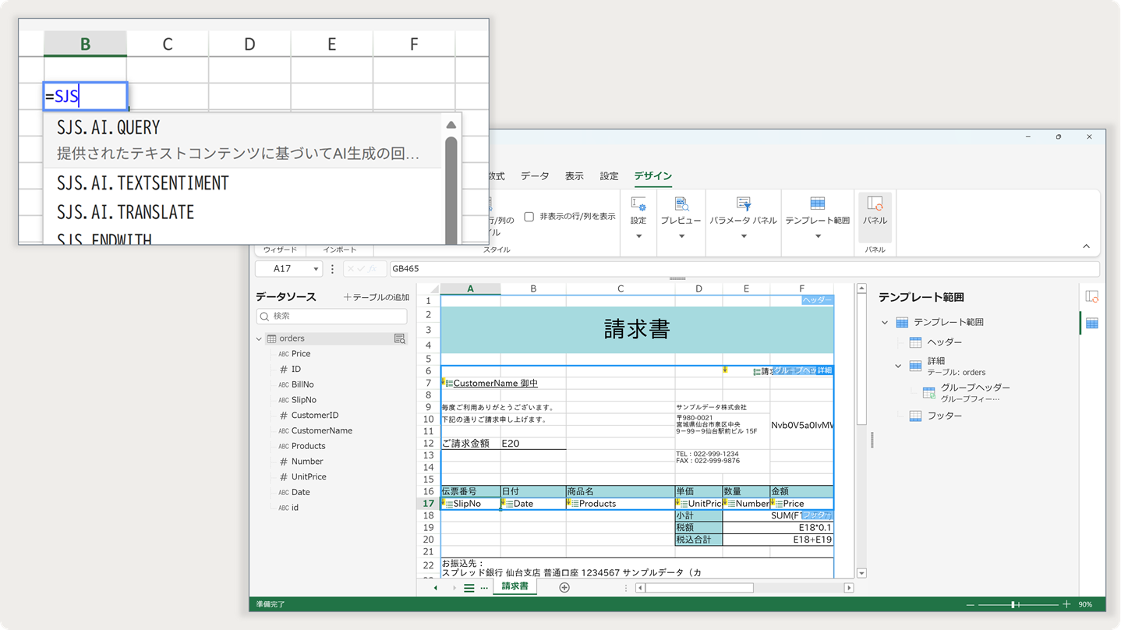Switch to the データ ribbon tab
The height and width of the screenshot is (630, 1121).
click(535, 176)
